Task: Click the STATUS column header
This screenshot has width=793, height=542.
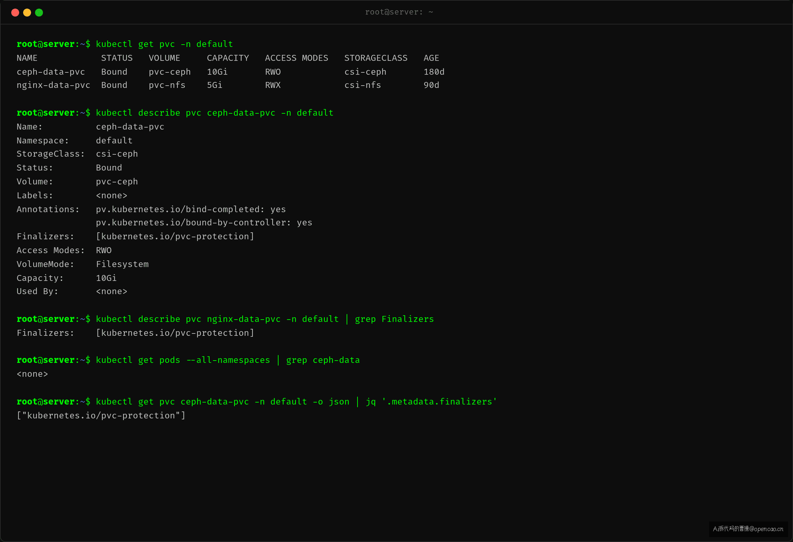Action: coord(117,58)
